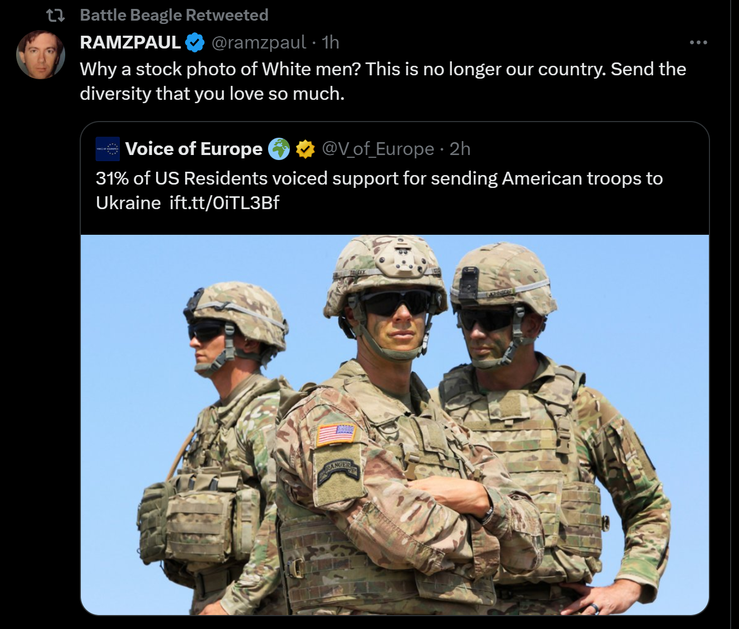
Task: Open the RAMZPAUL profile avatar
Action: pyautogui.click(x=41, y=55)
